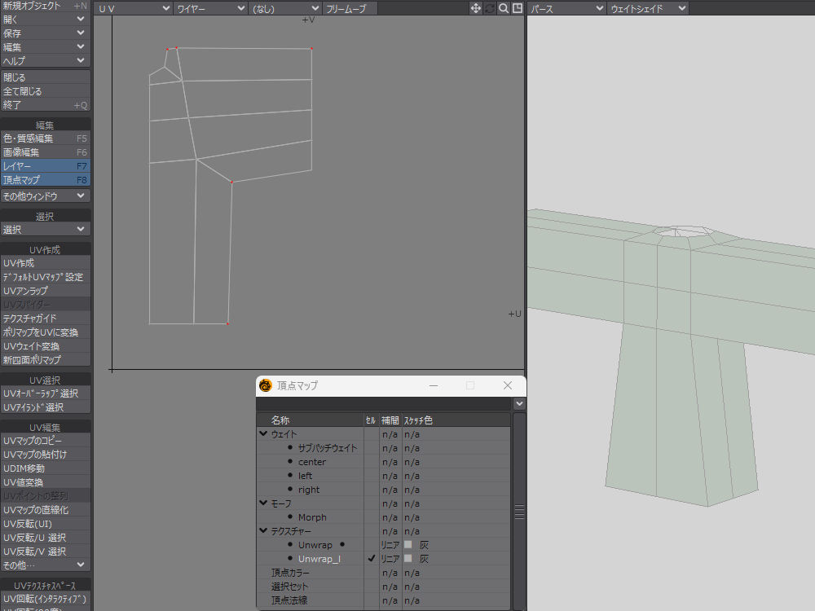Click the bullet icon beside the Morph map
Viewport: 815px width, 611px height.
click(x=290, y=516)
